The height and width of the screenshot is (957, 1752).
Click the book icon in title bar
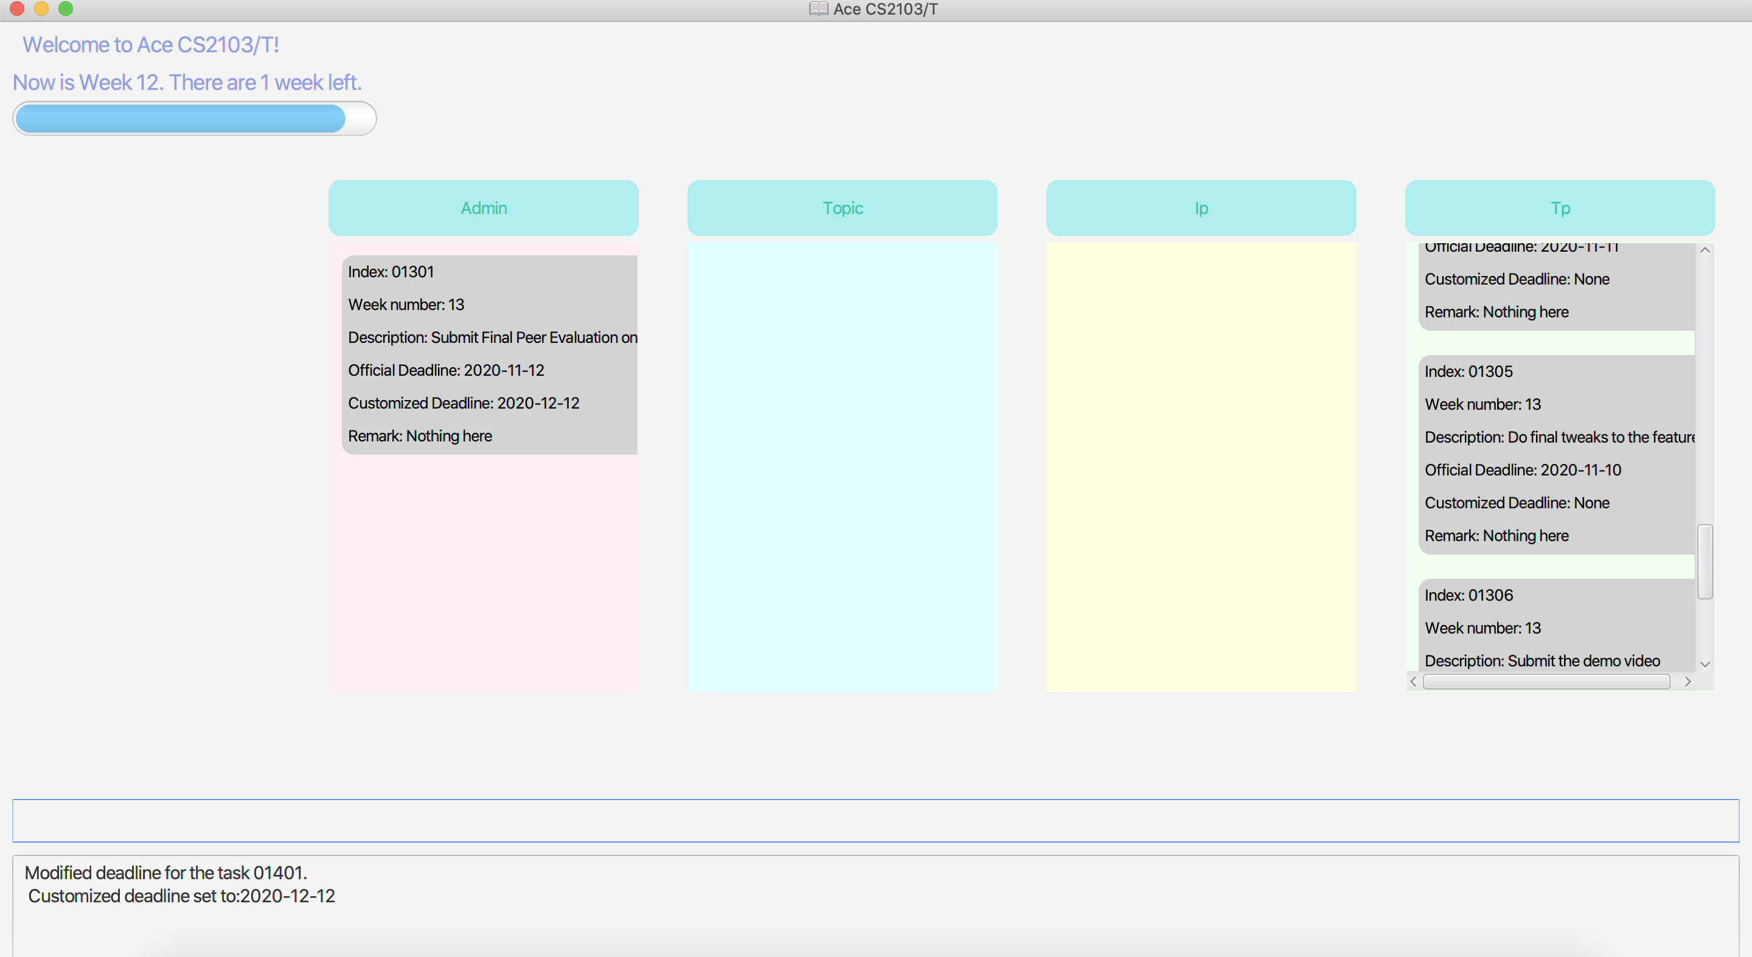818,9
